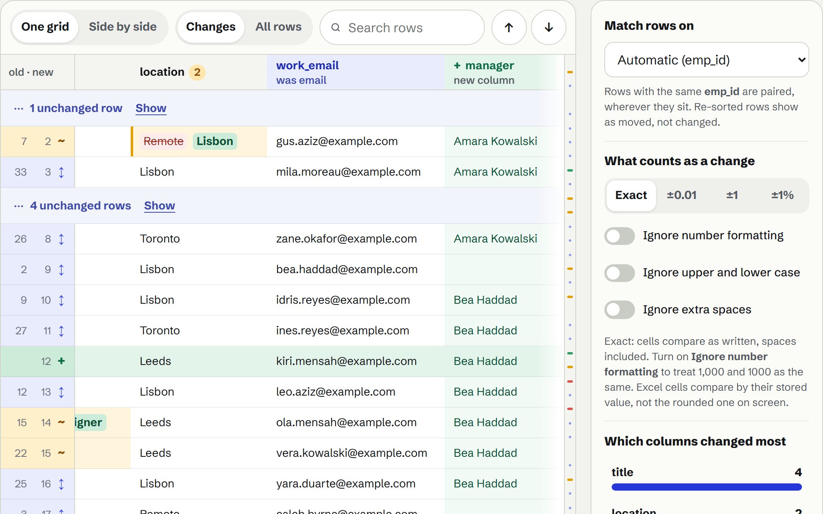Switch to Side by side view
The width and height of the screenshot is (823, 514).
(x=123, y=27)
